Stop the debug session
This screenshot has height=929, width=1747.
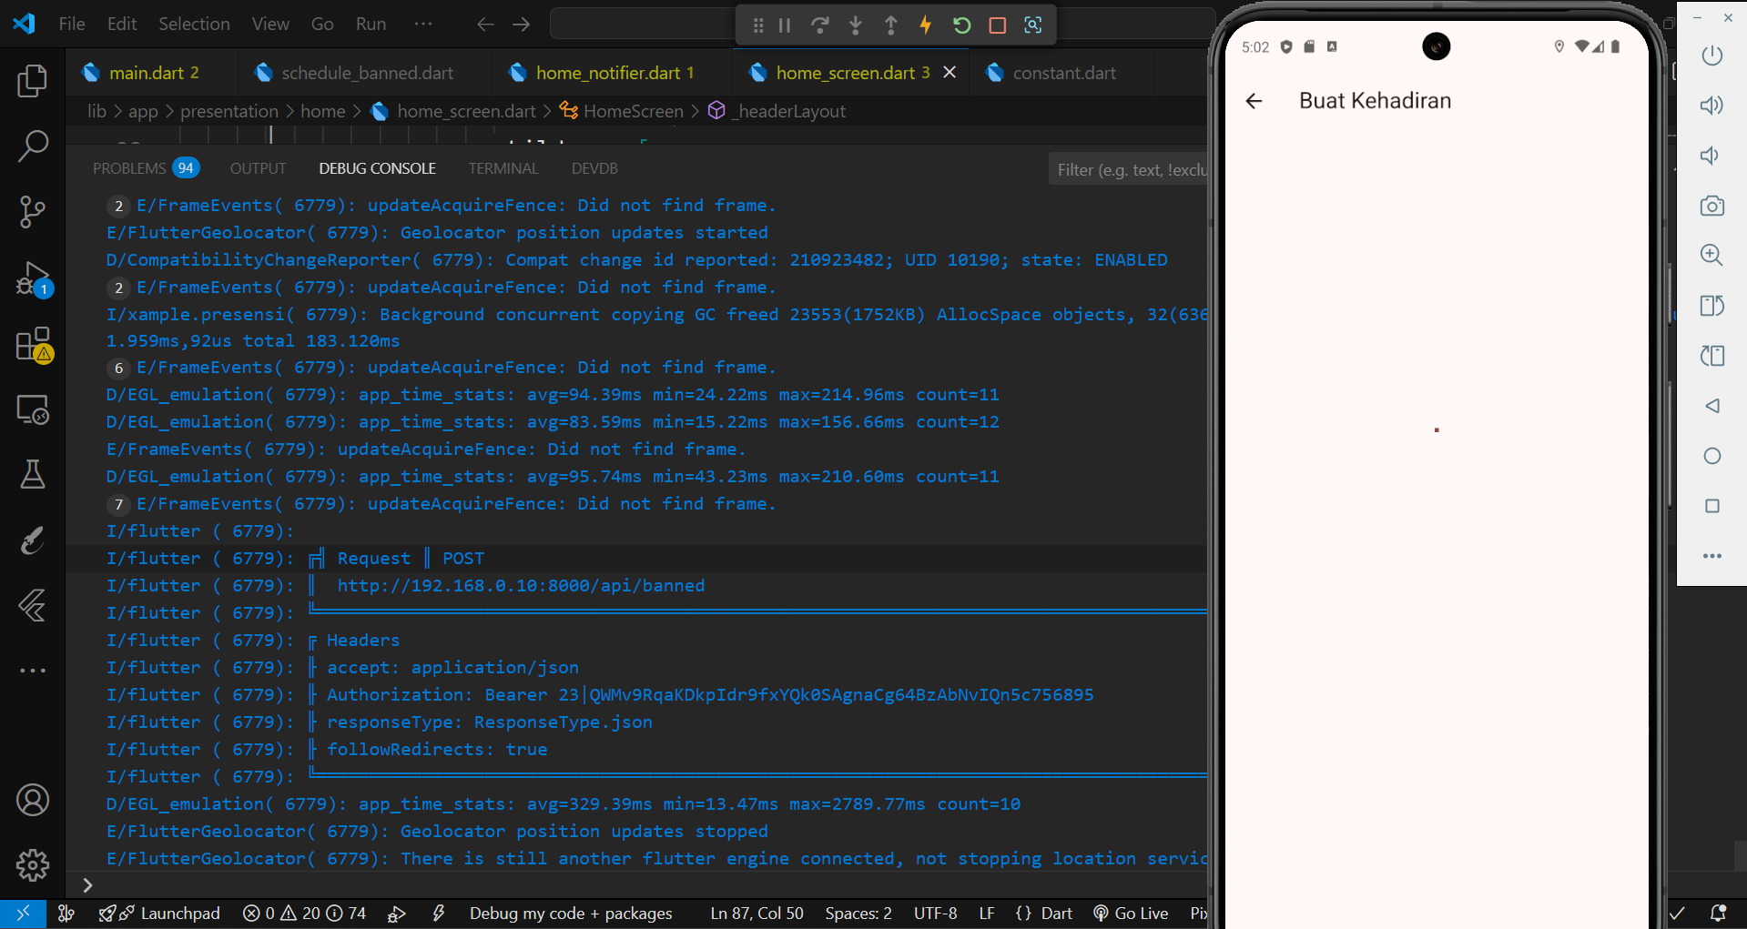pyautogui.click(x=997, y=25)
